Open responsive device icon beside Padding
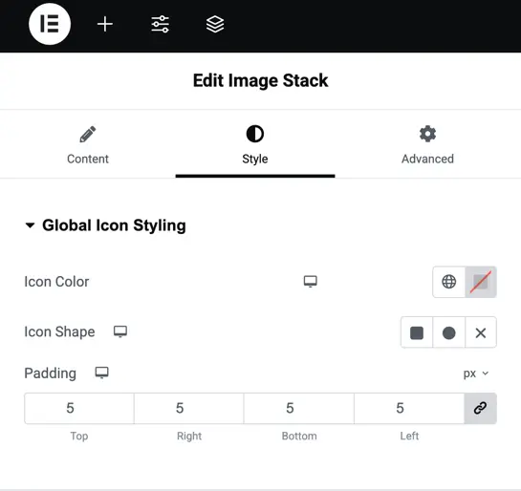 (101, 373)
